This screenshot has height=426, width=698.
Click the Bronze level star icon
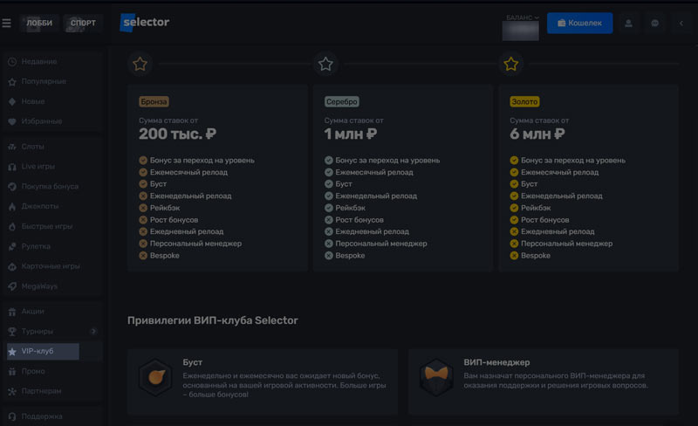[140, 64]
